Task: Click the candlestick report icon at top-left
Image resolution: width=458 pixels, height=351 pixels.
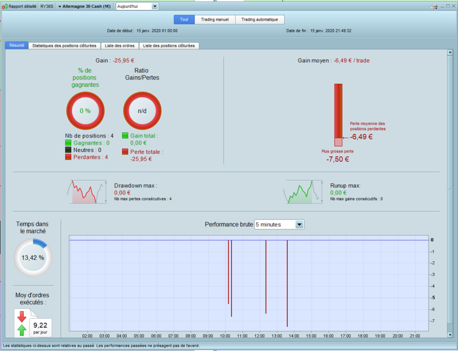Action: click(x=5, y=7)
